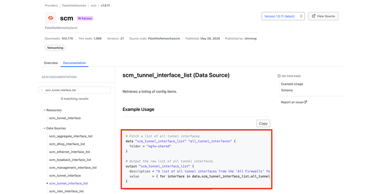
Task: Click the Published: May 28, 2026 text
Action: (202, 39)
